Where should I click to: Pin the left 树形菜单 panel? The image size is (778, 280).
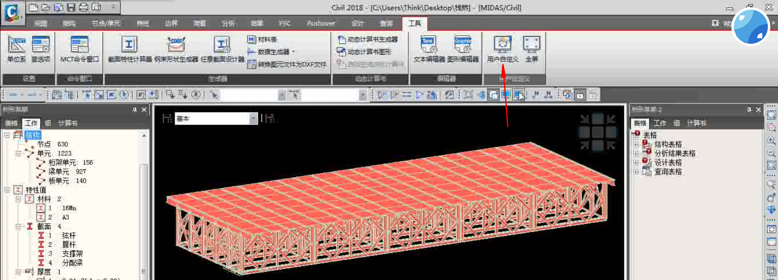pos(135,109)
